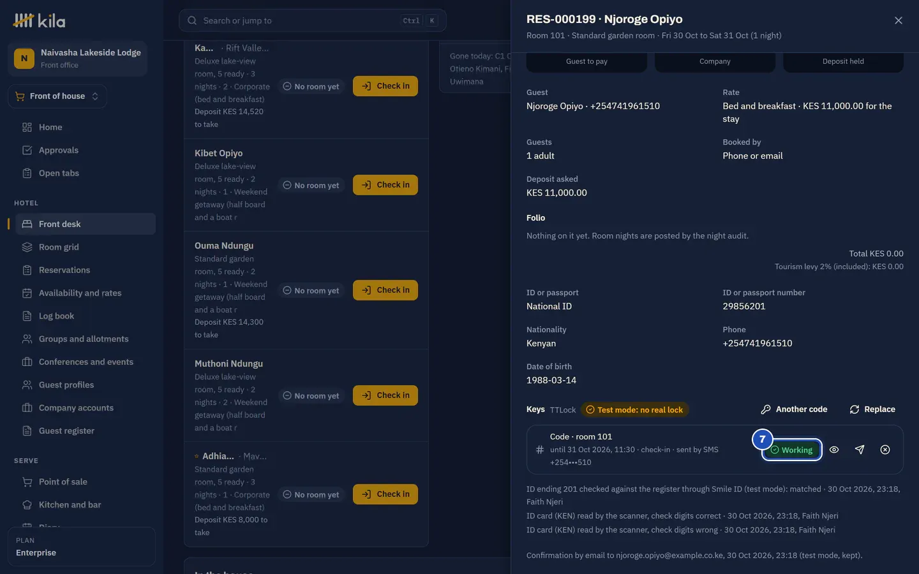Cancel the room 101 key code

[885, 450]
